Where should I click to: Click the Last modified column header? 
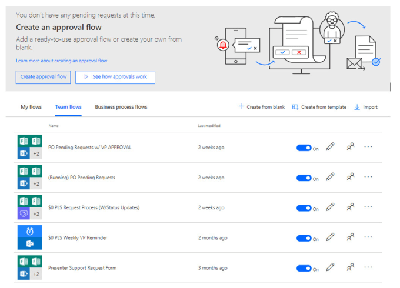pyautogui.click(x=209, y=126)
